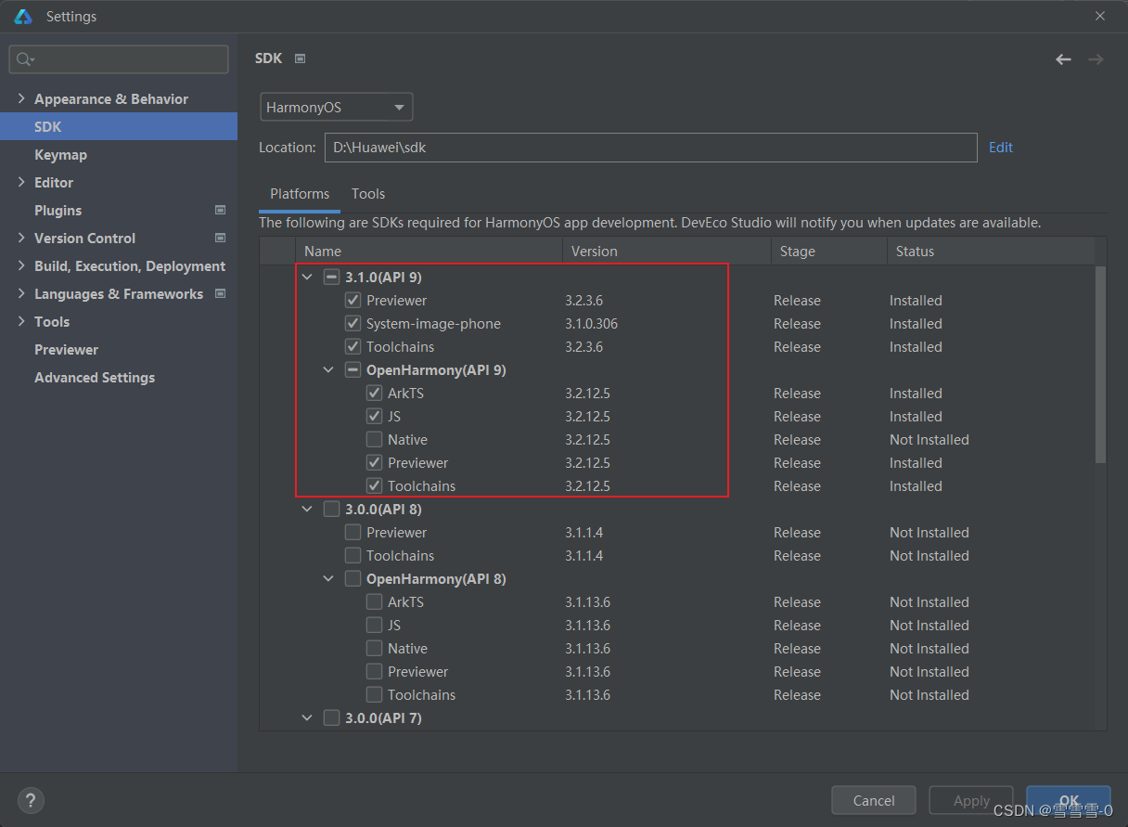Click the help question mark button

31,800
